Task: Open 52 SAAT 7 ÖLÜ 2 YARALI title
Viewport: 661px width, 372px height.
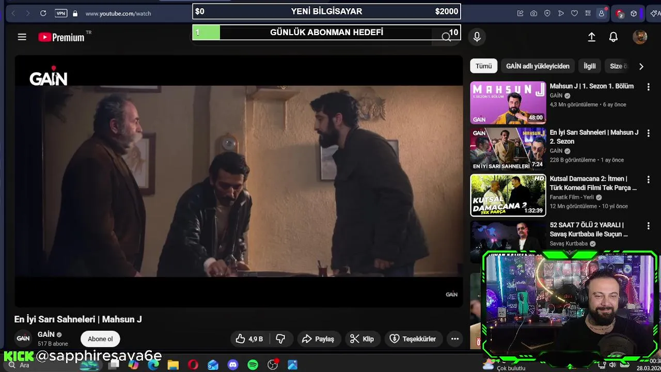Action: point(589,229)
